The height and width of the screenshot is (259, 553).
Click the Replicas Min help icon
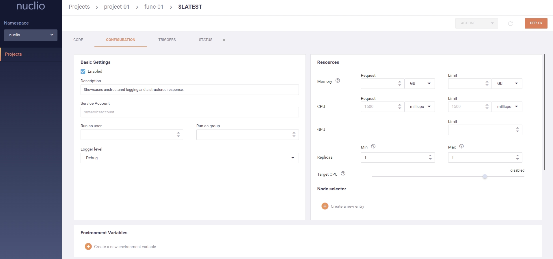tap(373, 147)
